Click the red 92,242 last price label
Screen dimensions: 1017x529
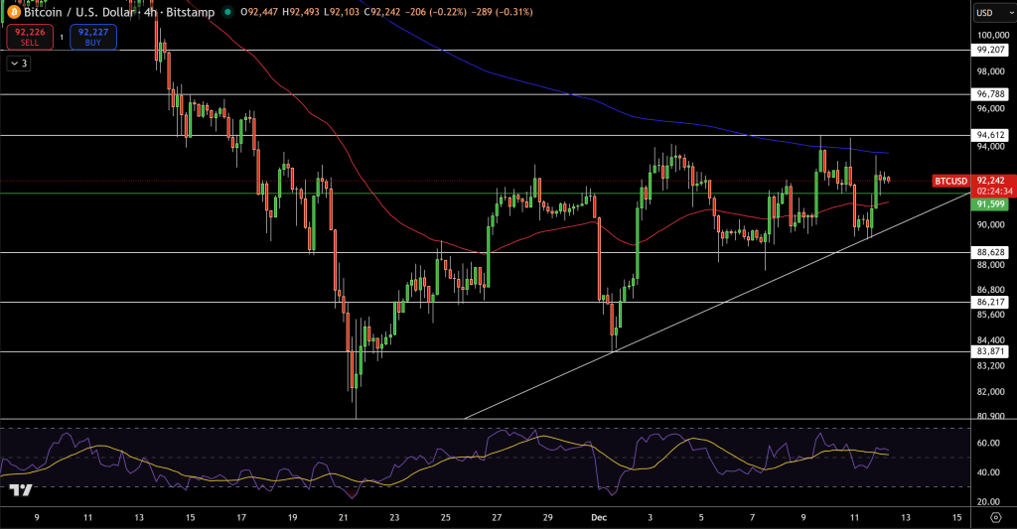(990, 181)
